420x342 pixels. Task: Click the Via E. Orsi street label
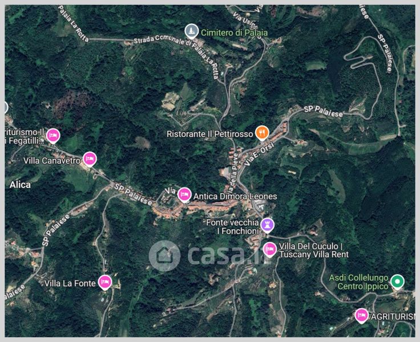click(x=259, y=154)
